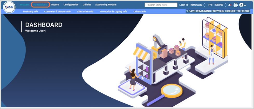The height and width of the screenshot is (109, 254).
Task: Select Customer & Vendor Info submenu
Action: pos(57,12)
